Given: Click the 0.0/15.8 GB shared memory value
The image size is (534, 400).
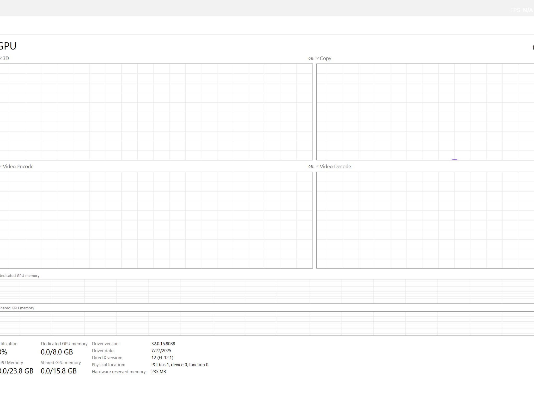Looking at the screenshot, I should point(59,371).
